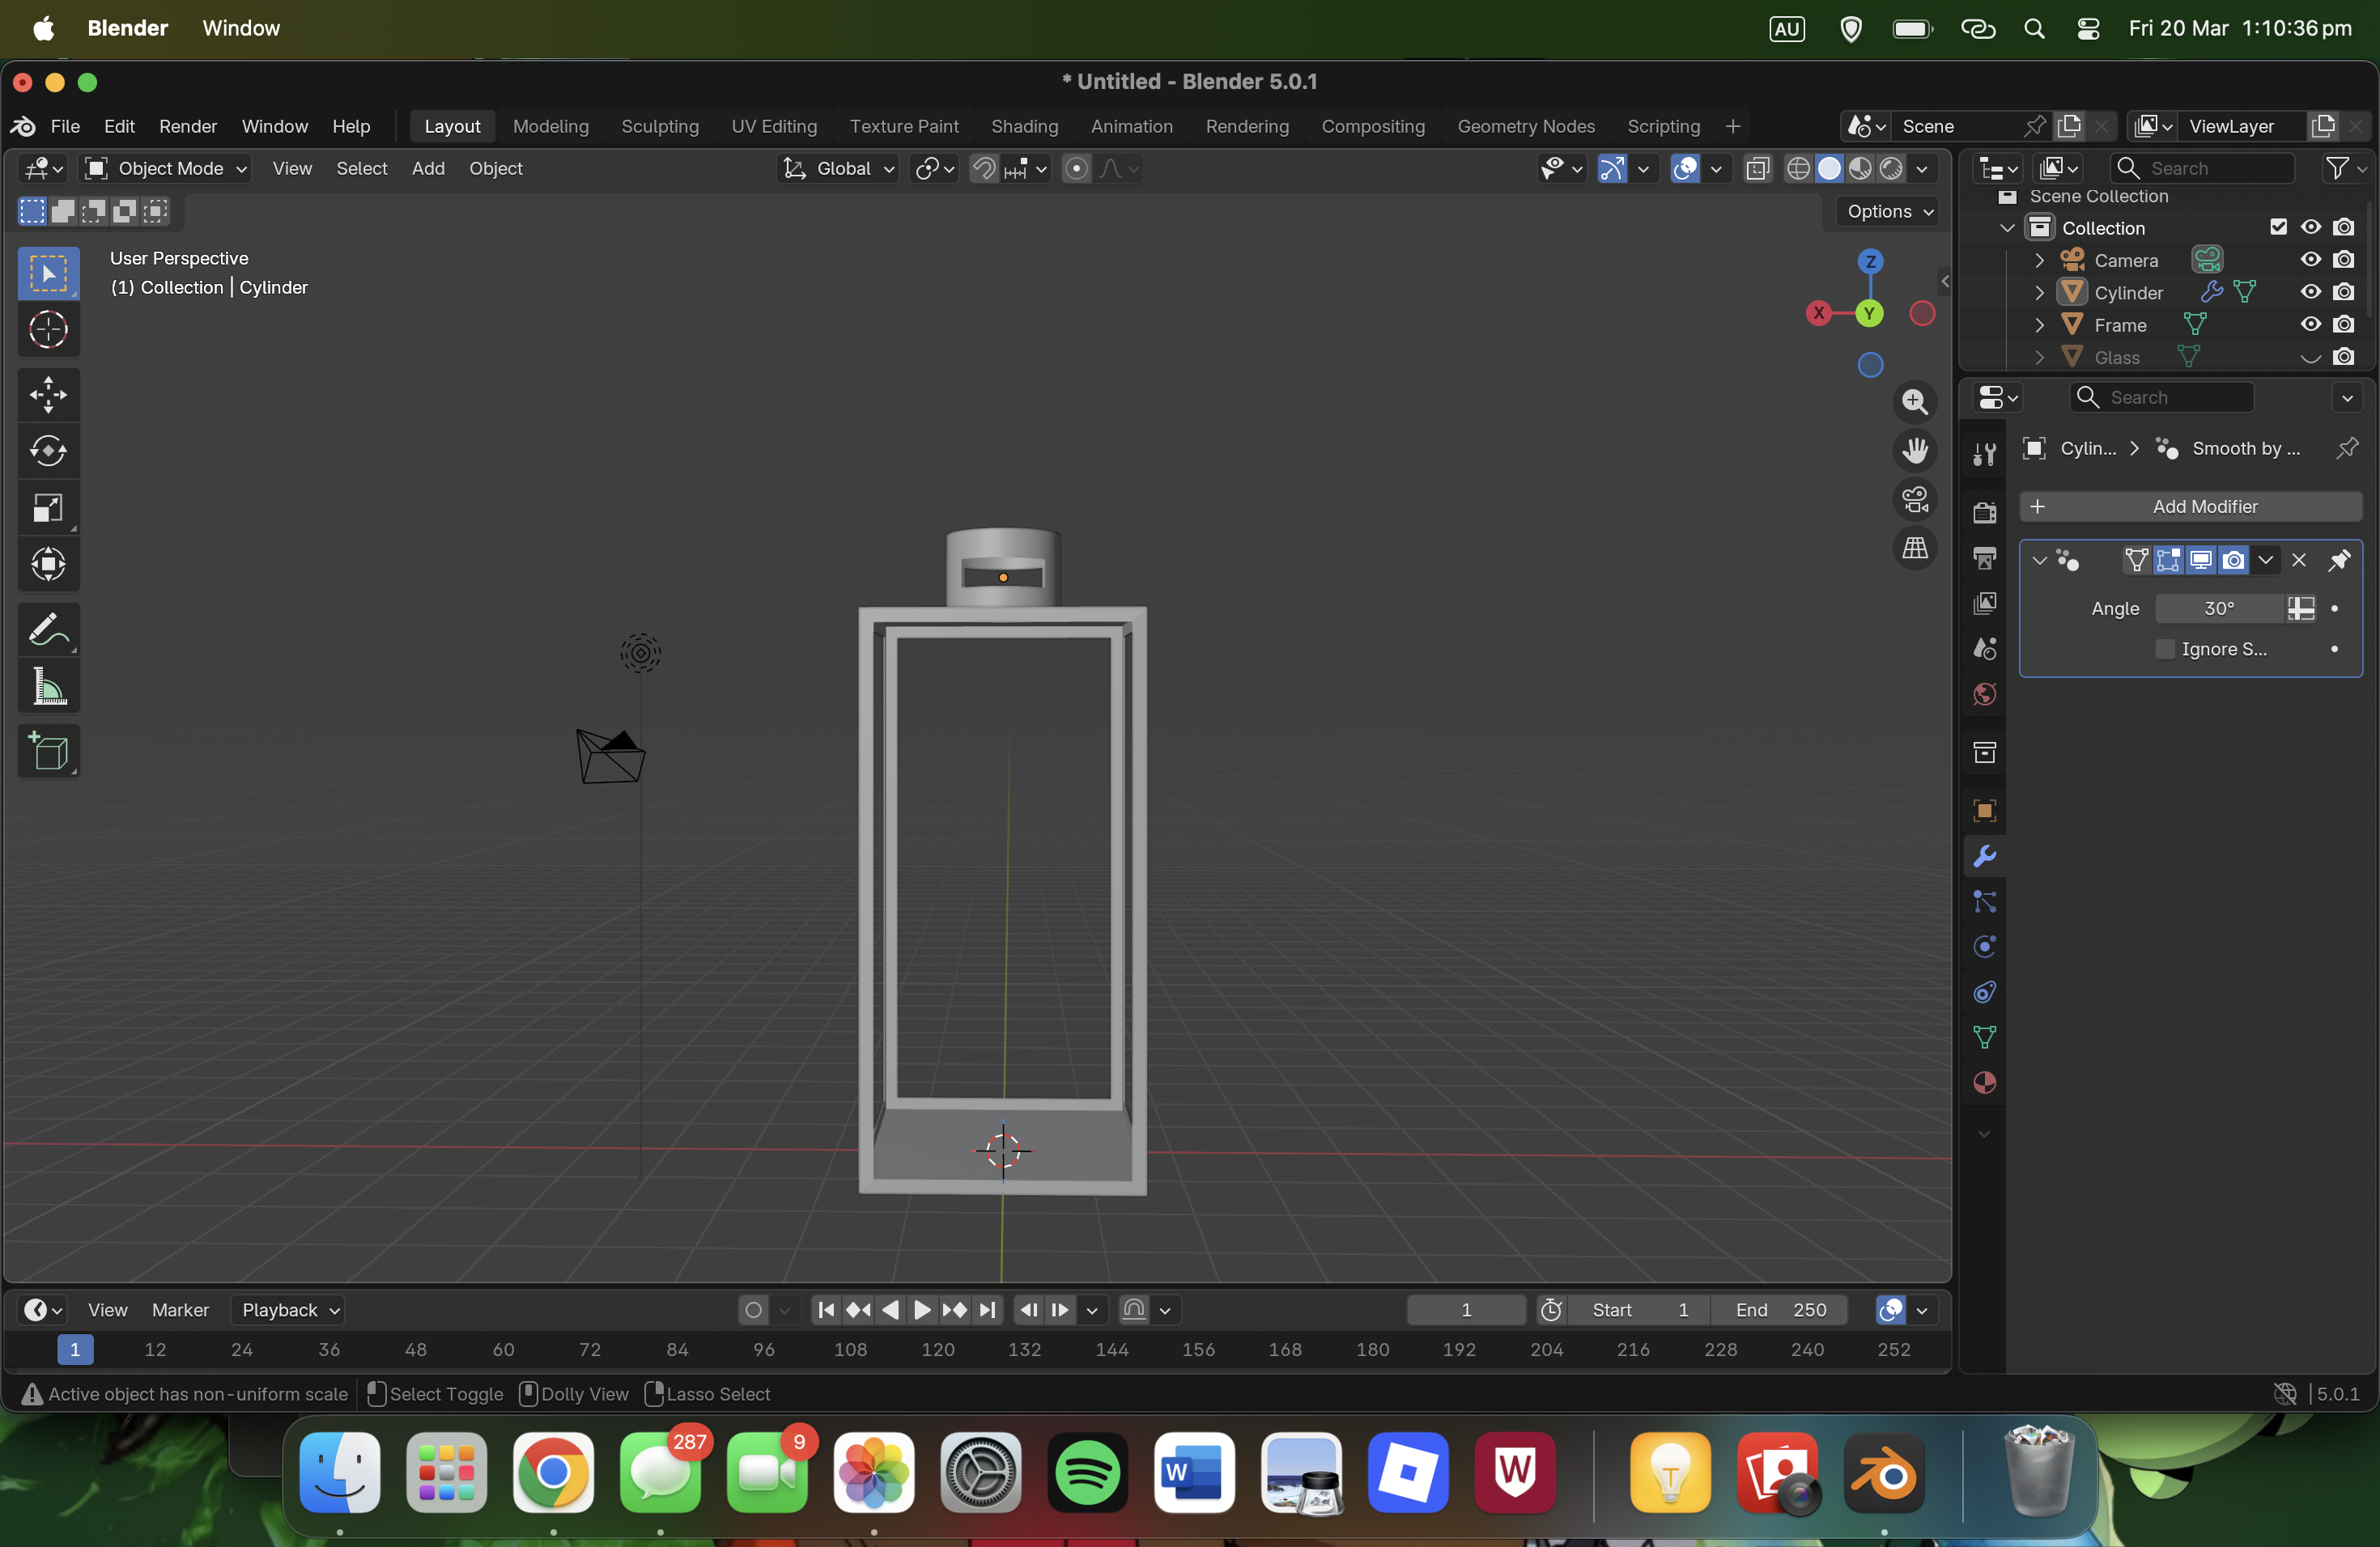Open the Global transform orientation dropdown
2380x1547 pixels.
839,168
